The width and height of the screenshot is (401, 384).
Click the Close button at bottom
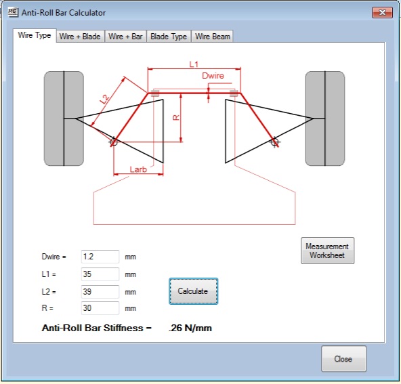(x=343, y=359)
